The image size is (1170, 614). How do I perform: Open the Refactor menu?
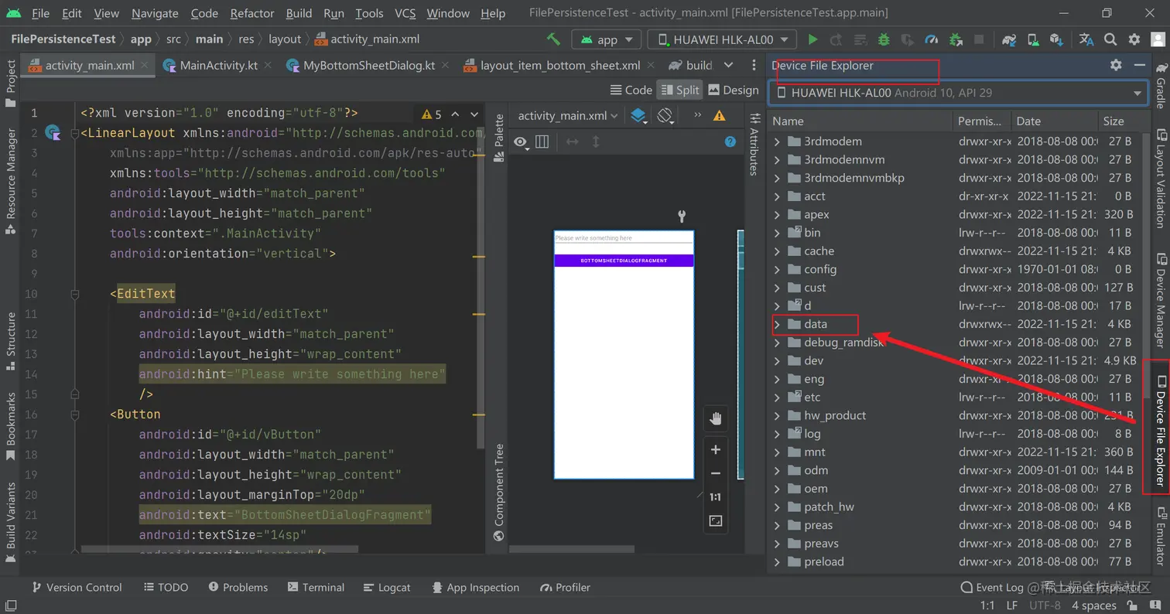[x=252, y=13]
